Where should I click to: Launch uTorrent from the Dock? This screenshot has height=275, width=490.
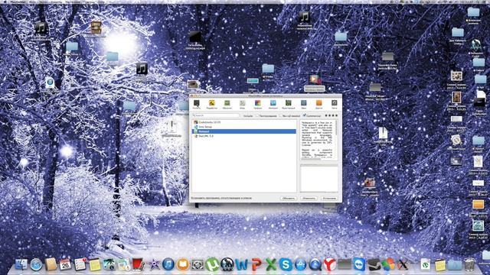pos(212,264)
